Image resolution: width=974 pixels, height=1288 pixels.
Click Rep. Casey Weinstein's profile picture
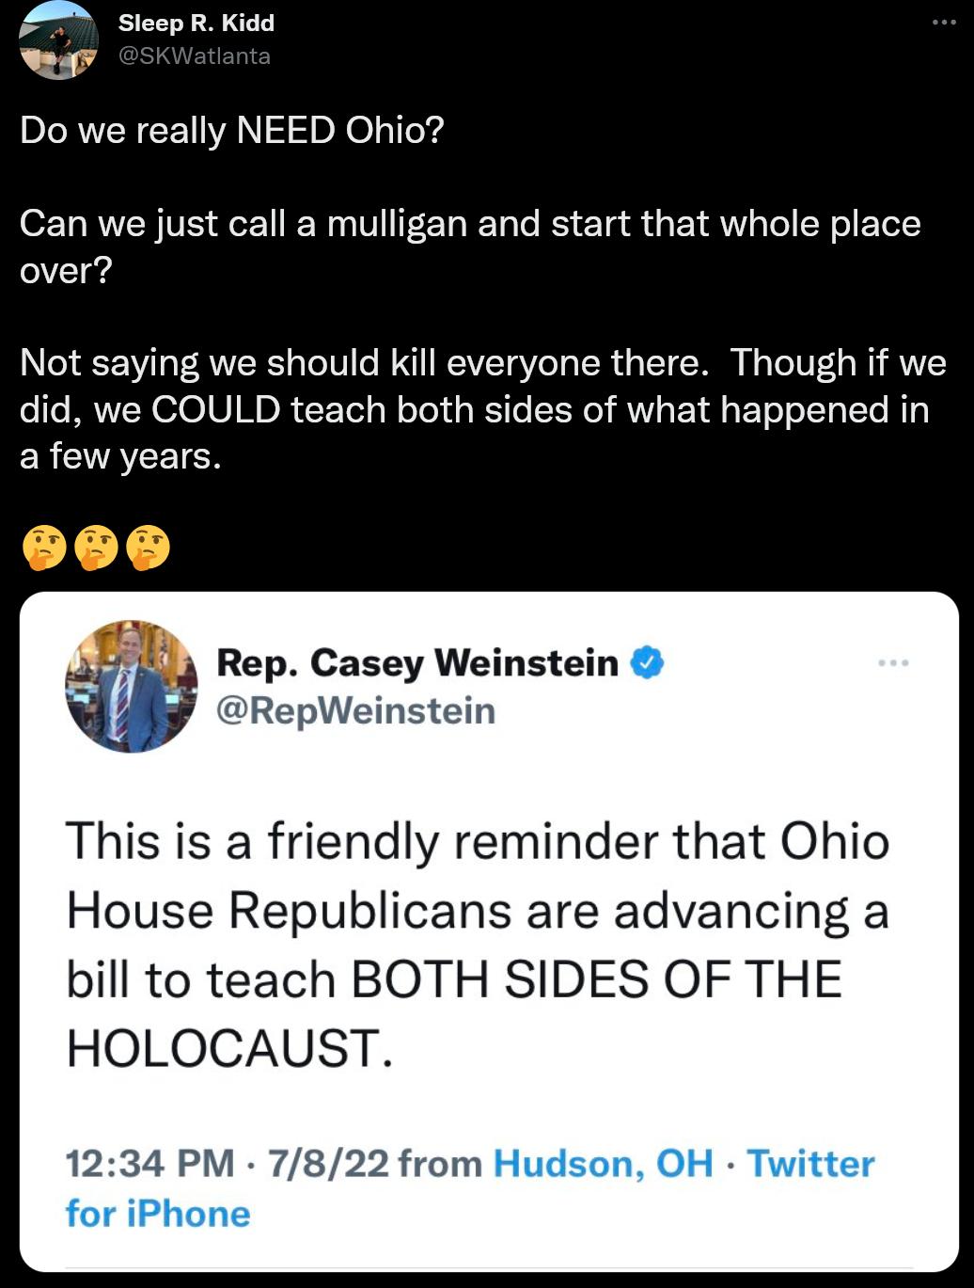pyautogui.click(x=133, y=687)
